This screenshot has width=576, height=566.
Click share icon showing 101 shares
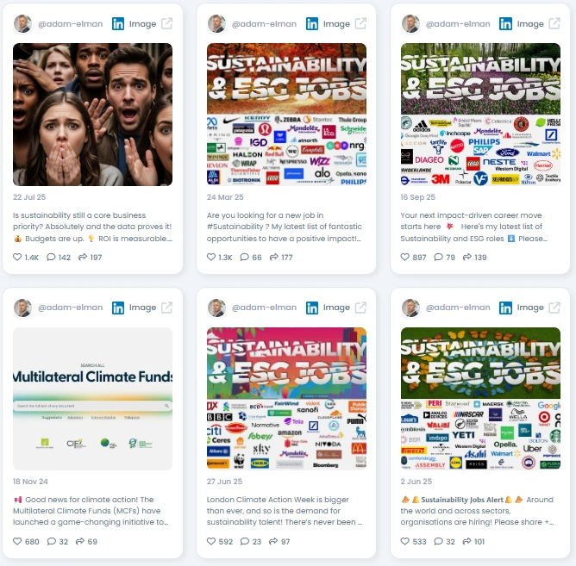point(466,541)
